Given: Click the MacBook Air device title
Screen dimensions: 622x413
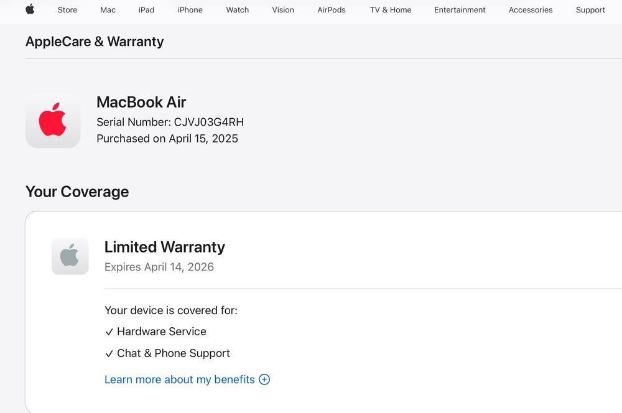Looking at the screenshot, I should pyautogui.click(x=141, y=102).
